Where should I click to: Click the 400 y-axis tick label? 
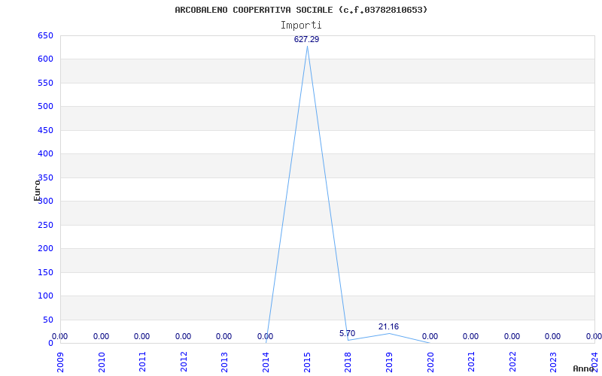click(45, 154)
